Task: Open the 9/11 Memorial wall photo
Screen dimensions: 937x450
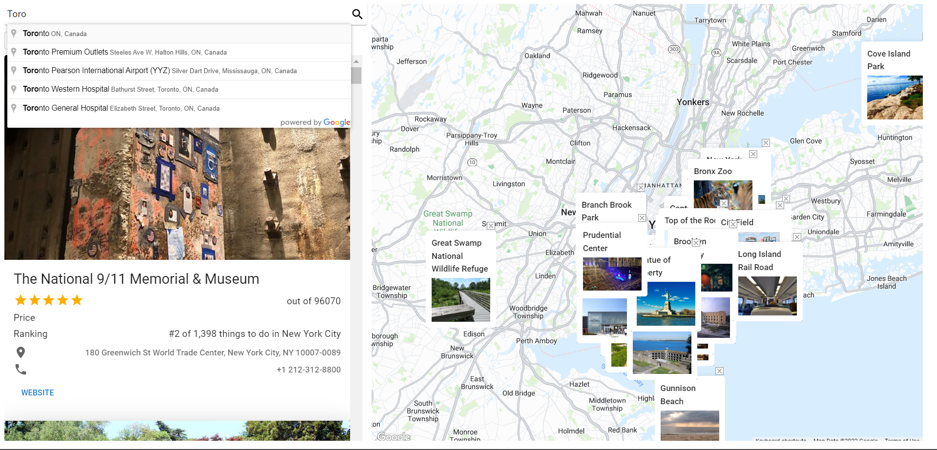Action: point(177,194)
